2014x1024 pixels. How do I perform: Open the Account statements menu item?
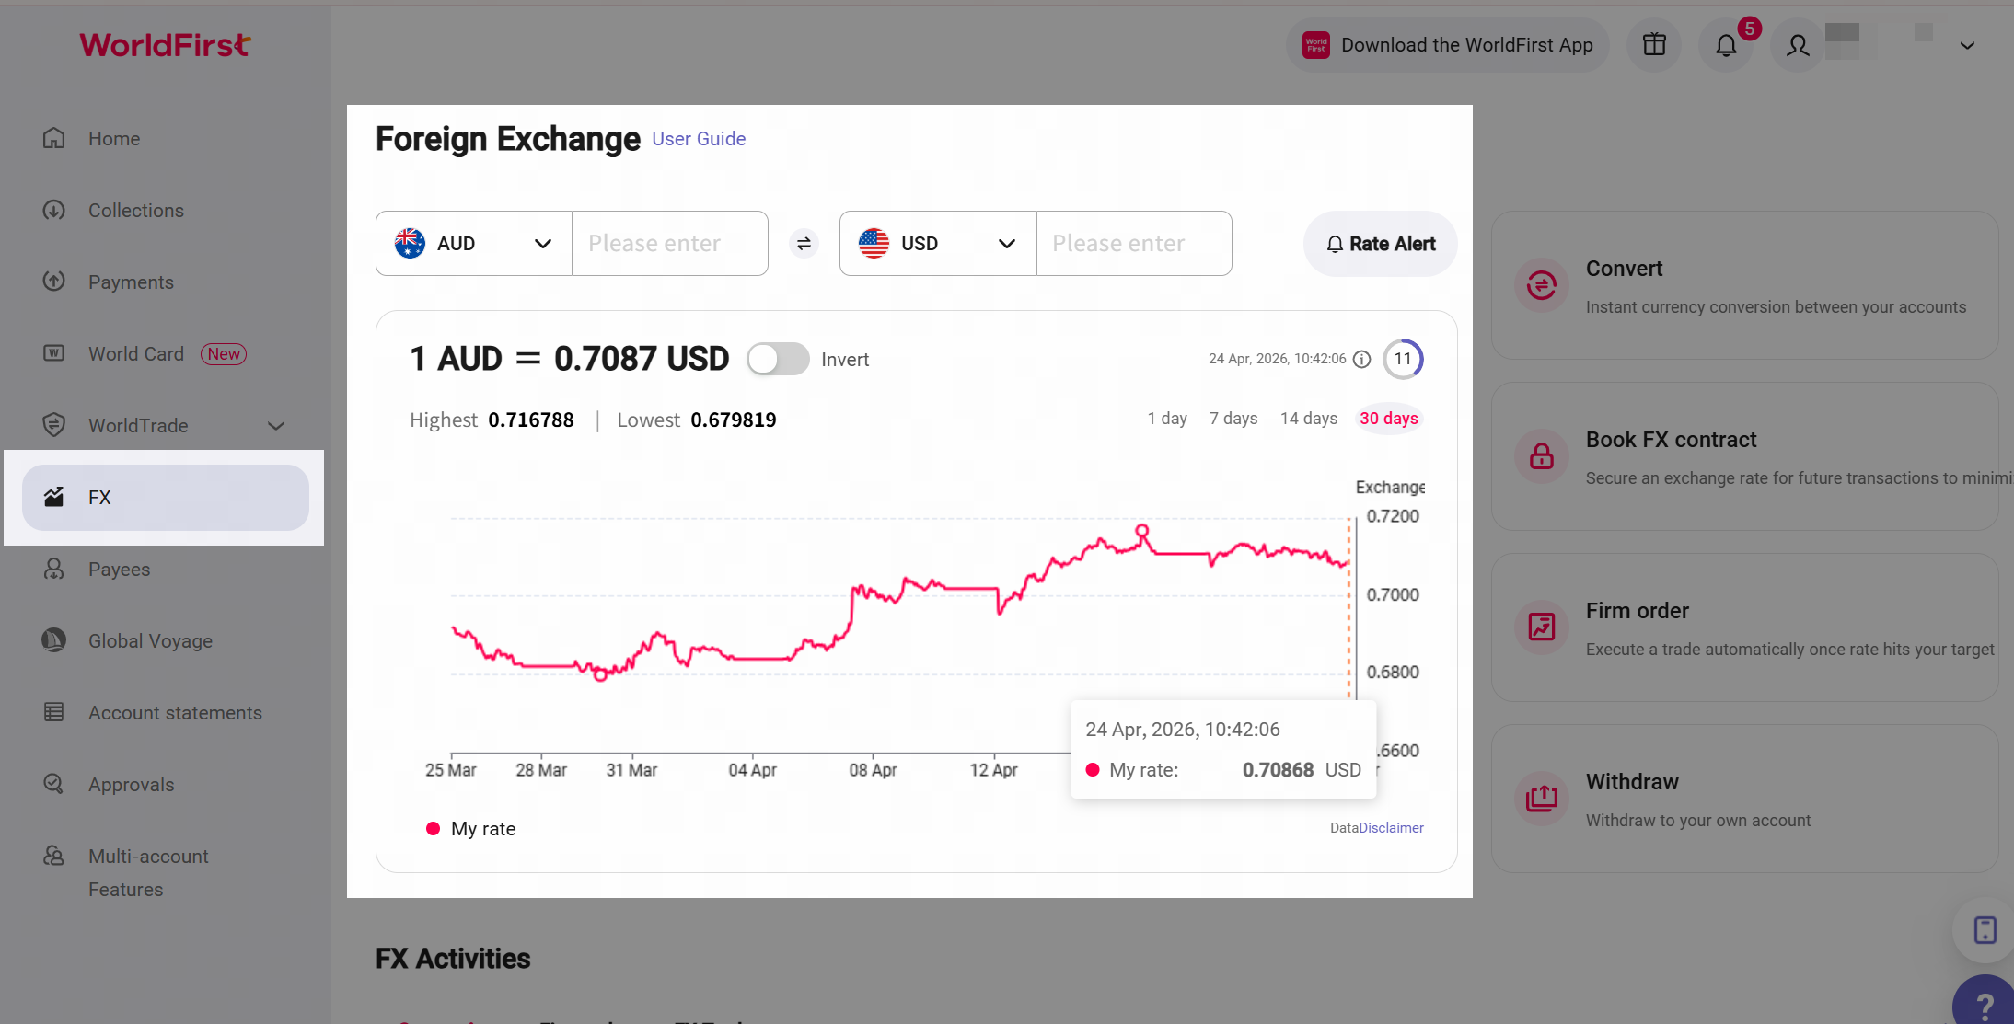tap(166, 712)
